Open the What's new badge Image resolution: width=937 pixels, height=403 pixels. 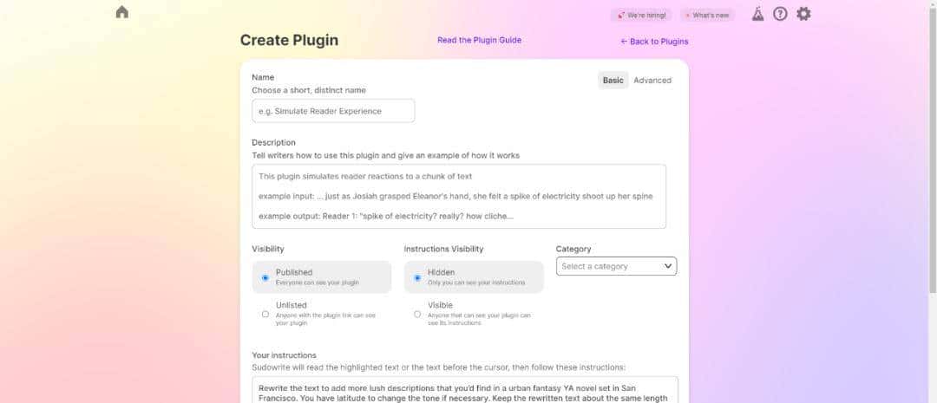(x=708, y=15)
